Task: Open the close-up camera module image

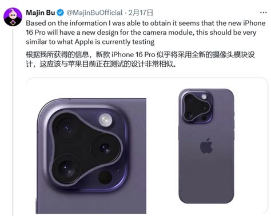Action: [x=91, y=156]
